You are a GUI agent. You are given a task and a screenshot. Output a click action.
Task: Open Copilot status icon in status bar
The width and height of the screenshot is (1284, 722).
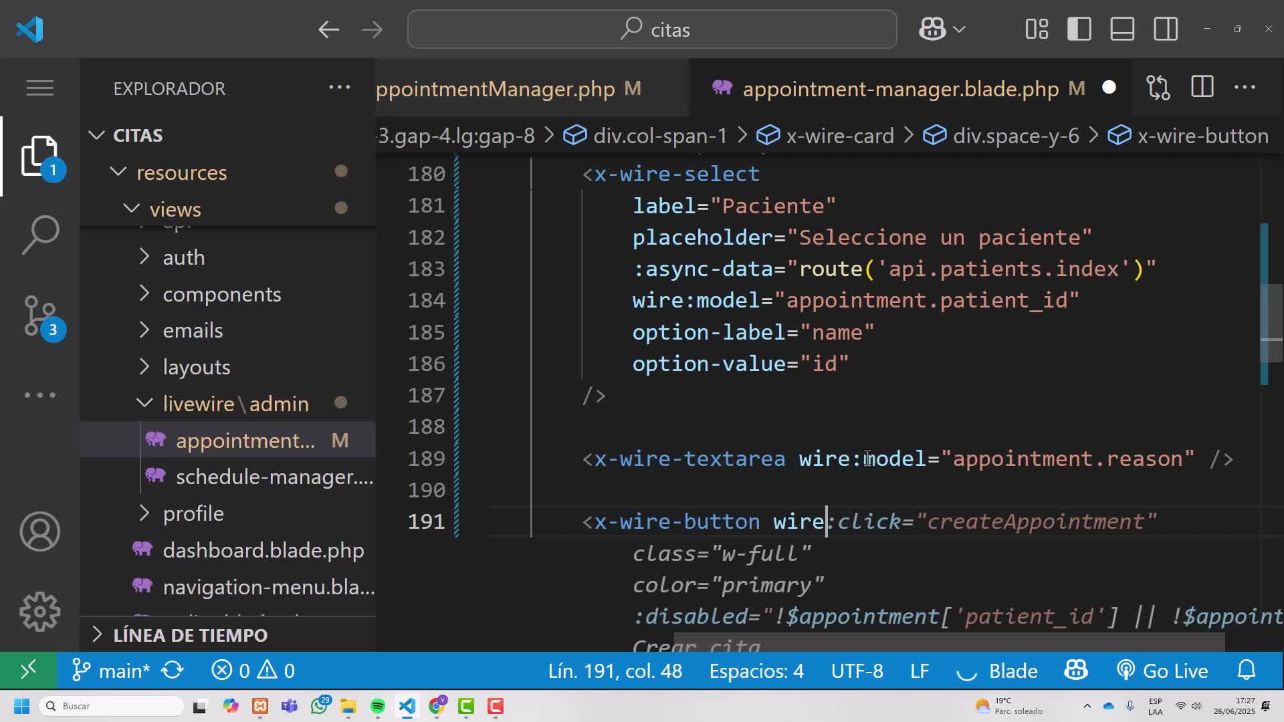pos(1076,670)
